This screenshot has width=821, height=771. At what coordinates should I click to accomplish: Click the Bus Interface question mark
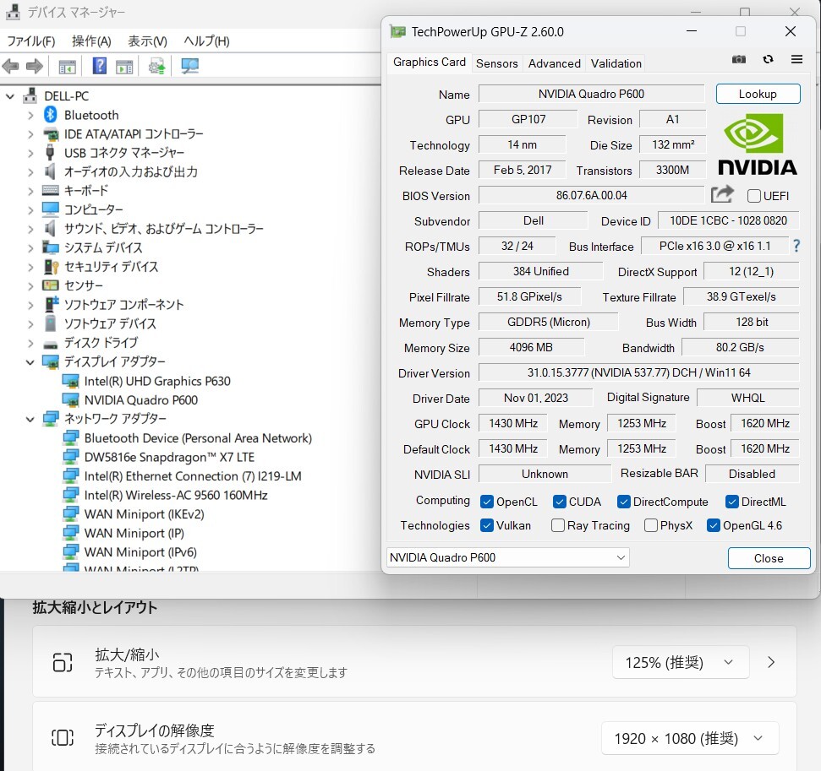(796, 245)
